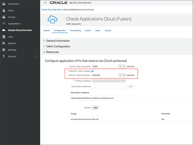The width and height of the screenshot is (193, 145).
Task: Click the Oracle Applications Cloud app icon
Action: pyautogui.click(x=52, y=19)
